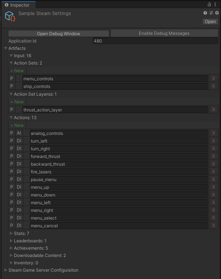Expand the Leaderboards: 1 section
The height and width of the screenshot is (279, 221).
(11, 241)
